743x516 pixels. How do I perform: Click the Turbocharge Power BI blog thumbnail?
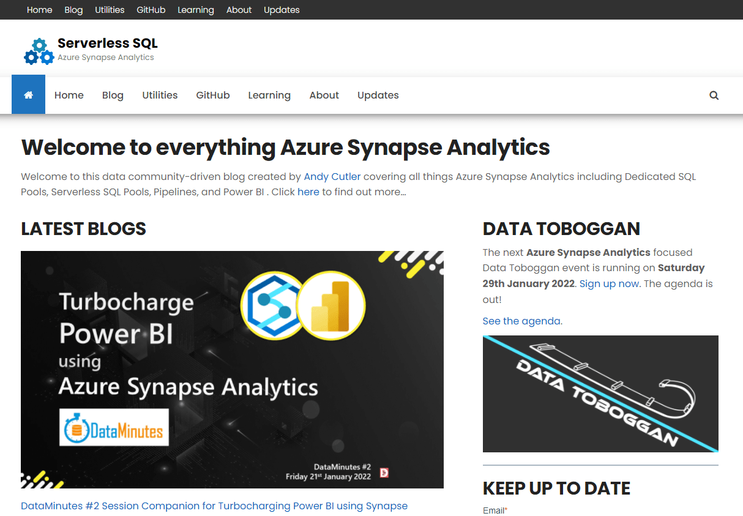coord(232,369)
